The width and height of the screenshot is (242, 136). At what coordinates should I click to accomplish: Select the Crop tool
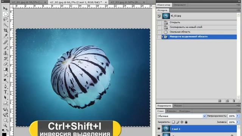(5, 30)
